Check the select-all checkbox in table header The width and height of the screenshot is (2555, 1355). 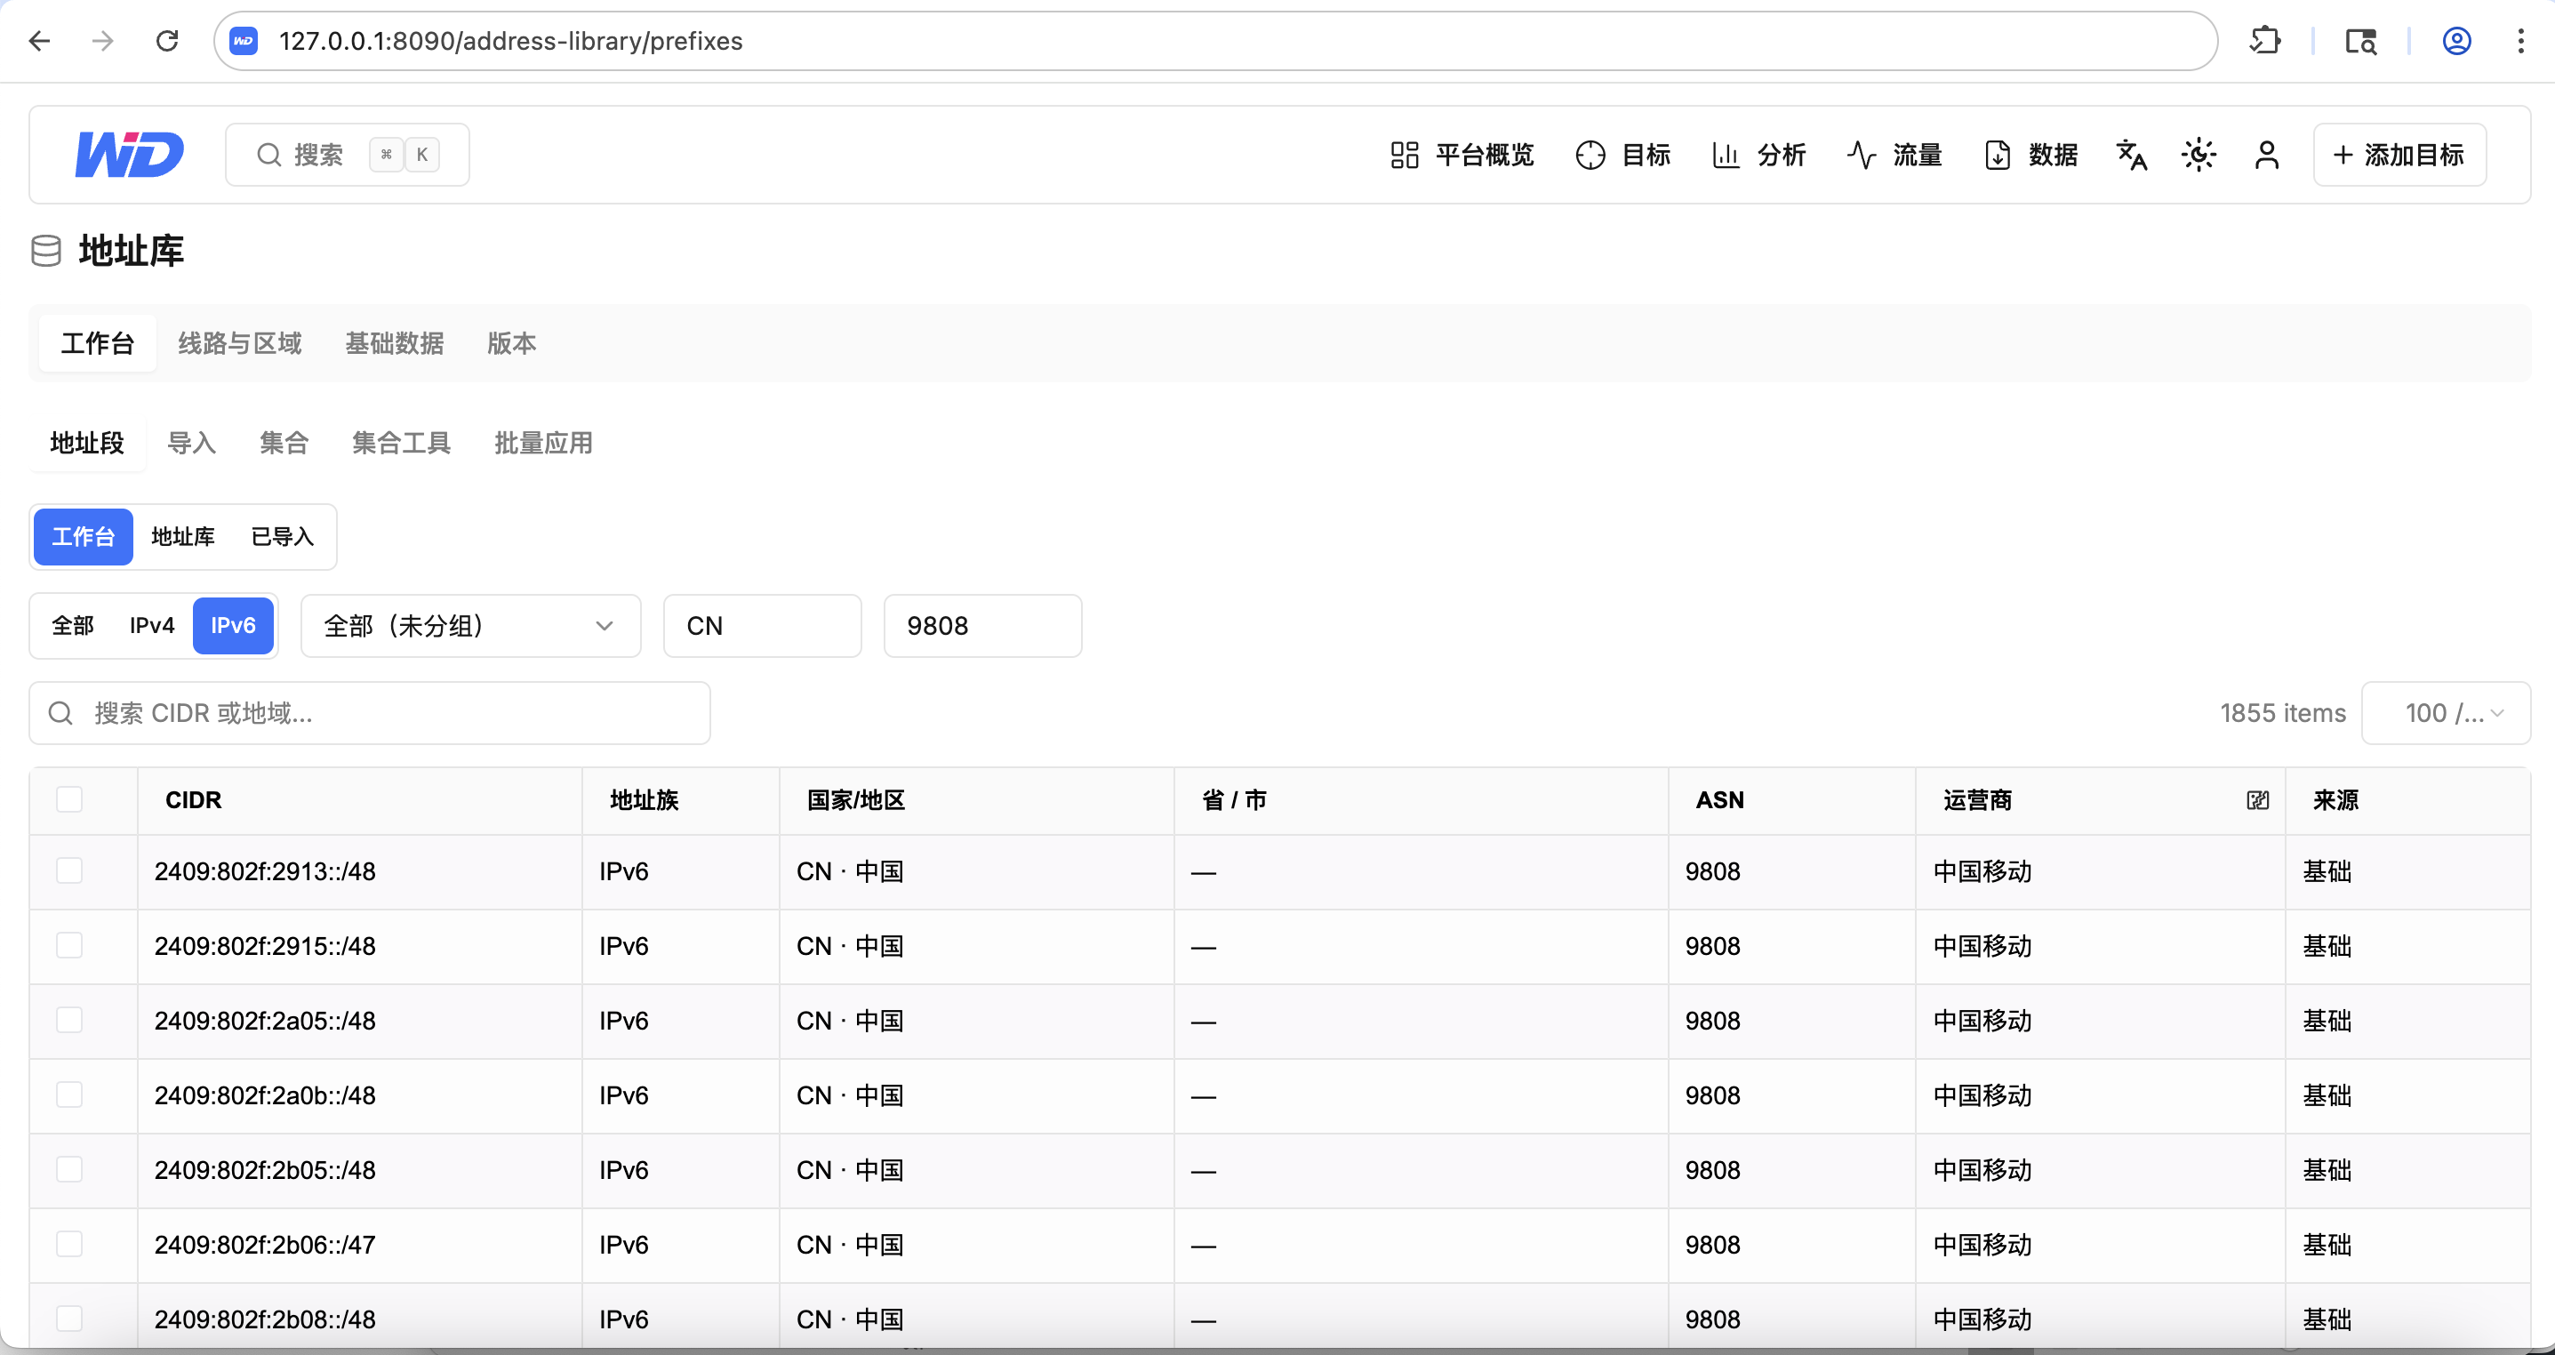[x=69, y=799]
